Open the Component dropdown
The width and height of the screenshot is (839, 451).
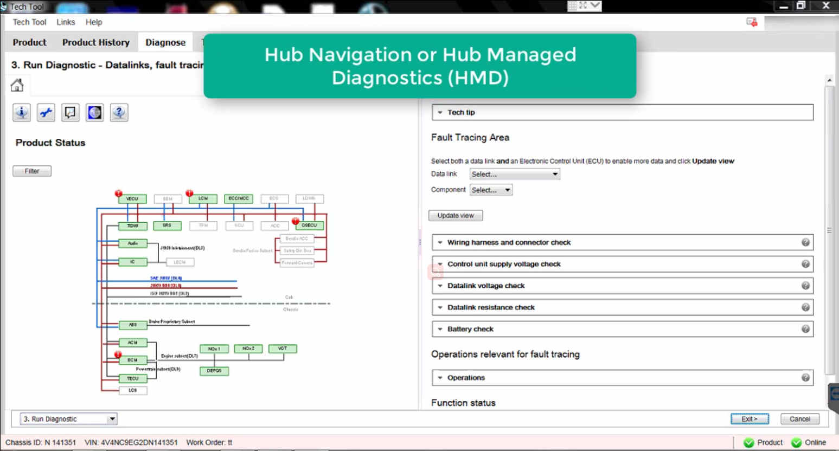click(x=491, y=190)
